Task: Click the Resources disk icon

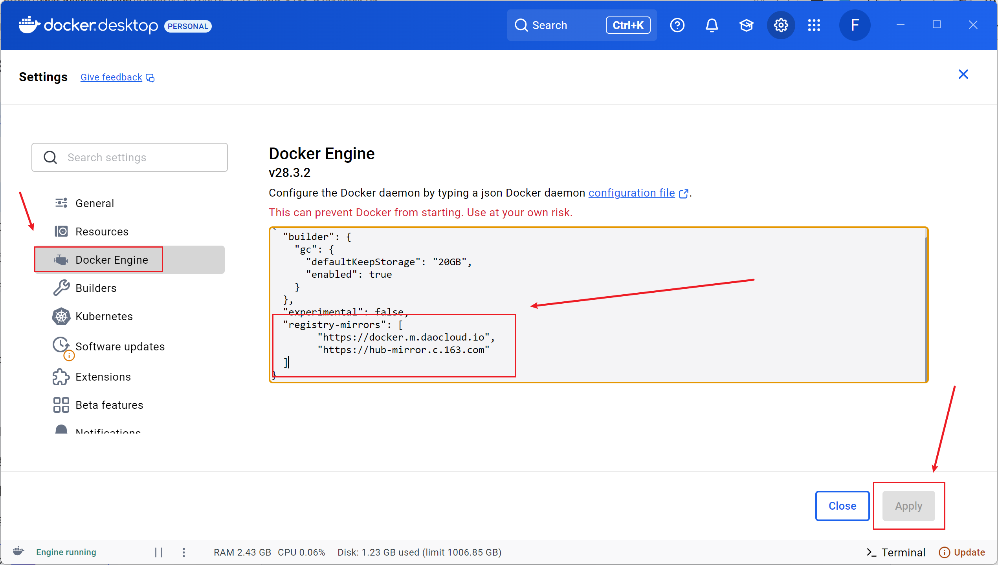Action: pyautogui.click(x=61, y=231)
